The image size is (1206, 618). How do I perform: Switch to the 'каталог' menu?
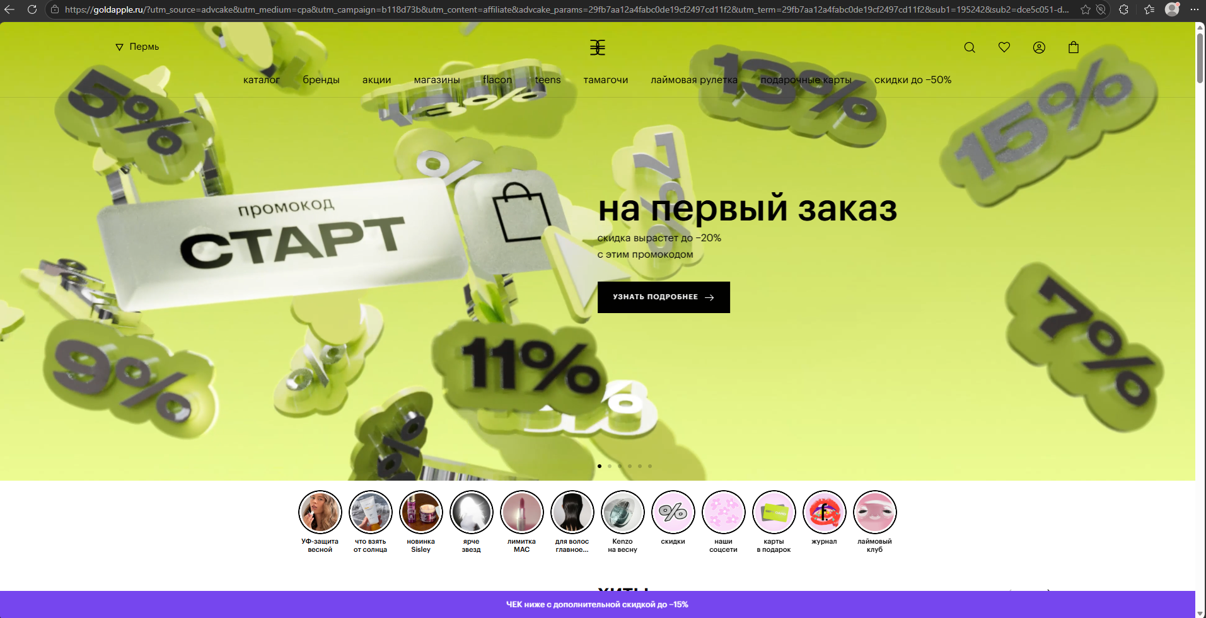(x=262, y=80)
